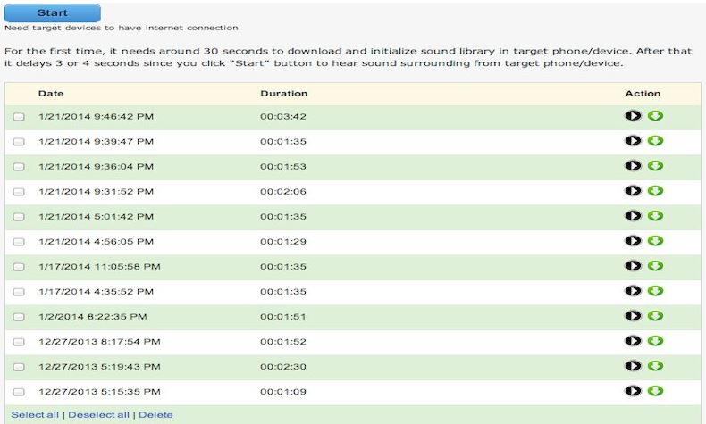Download the 1/21/2014 9:46:42 PM recording
This screenshot has width=706, height=424.
tap(655, 116)
